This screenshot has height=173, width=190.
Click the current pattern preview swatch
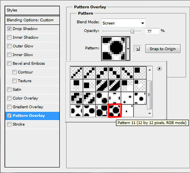pyautogui.click(x=114, y=48)
